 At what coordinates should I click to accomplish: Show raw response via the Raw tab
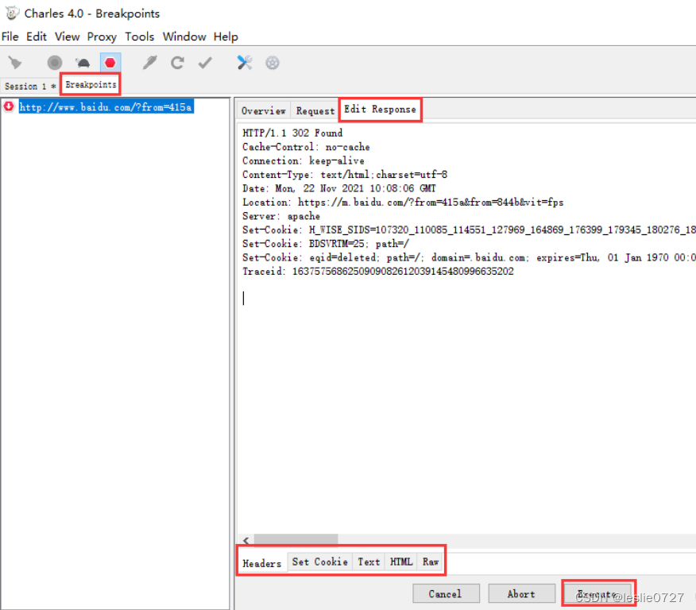pos(431,562)
